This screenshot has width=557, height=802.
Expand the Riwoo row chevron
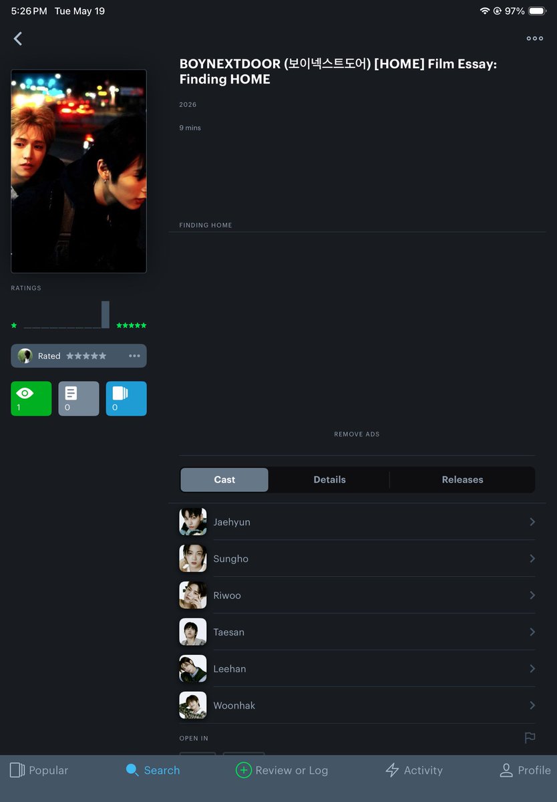(532, 595)
